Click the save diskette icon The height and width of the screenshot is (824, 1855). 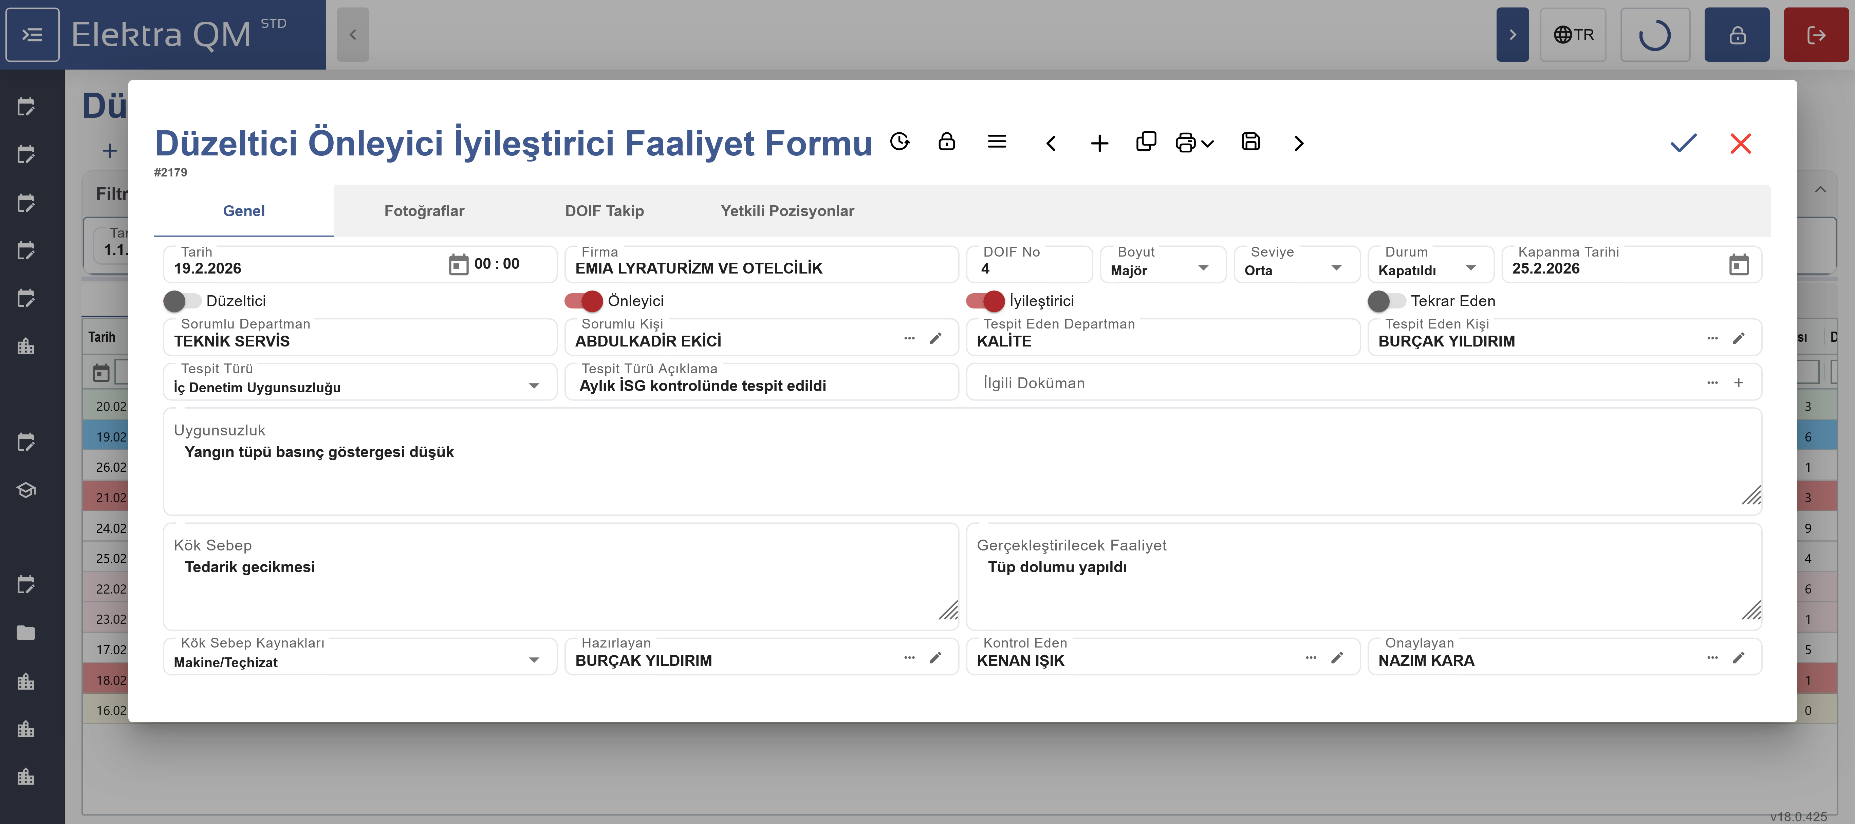click(x=1251, y=142)
